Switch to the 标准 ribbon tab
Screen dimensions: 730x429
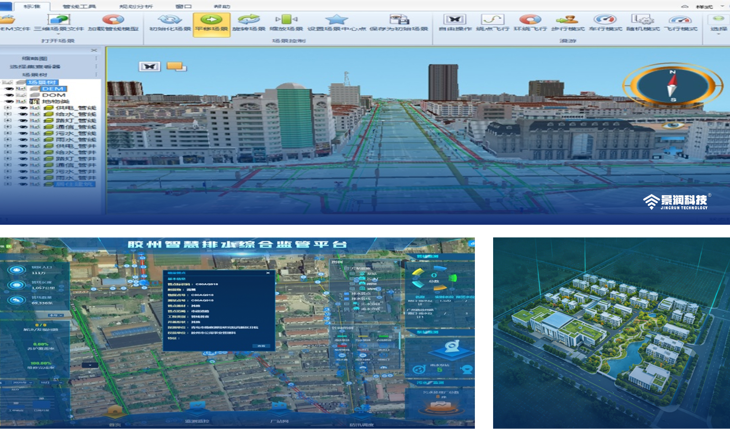click(x=32, y=6)
